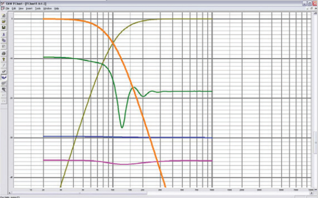The height and width of the screenshot is (198, 318).
Task: Click the print icon in the left toolbar
Action: tap(4, 53)
